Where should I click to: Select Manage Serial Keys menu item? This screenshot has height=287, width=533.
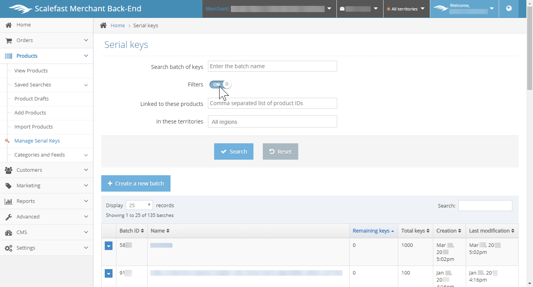pyautogui.click(x=37, y=141)
